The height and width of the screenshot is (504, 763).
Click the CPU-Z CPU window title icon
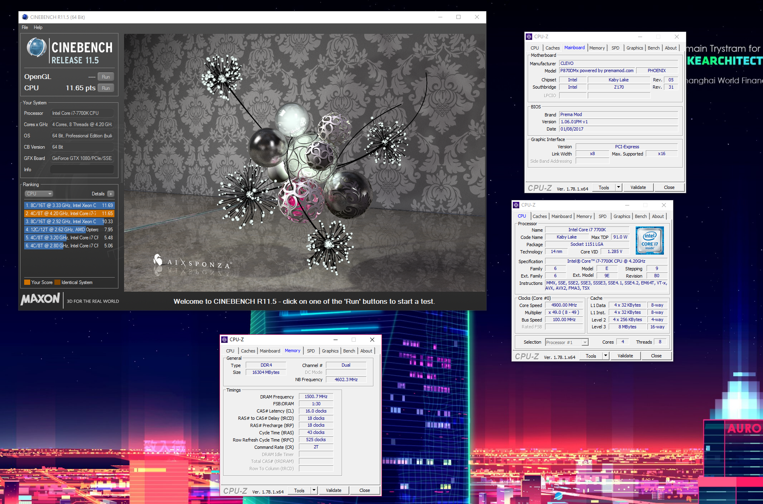click(516, 205)
